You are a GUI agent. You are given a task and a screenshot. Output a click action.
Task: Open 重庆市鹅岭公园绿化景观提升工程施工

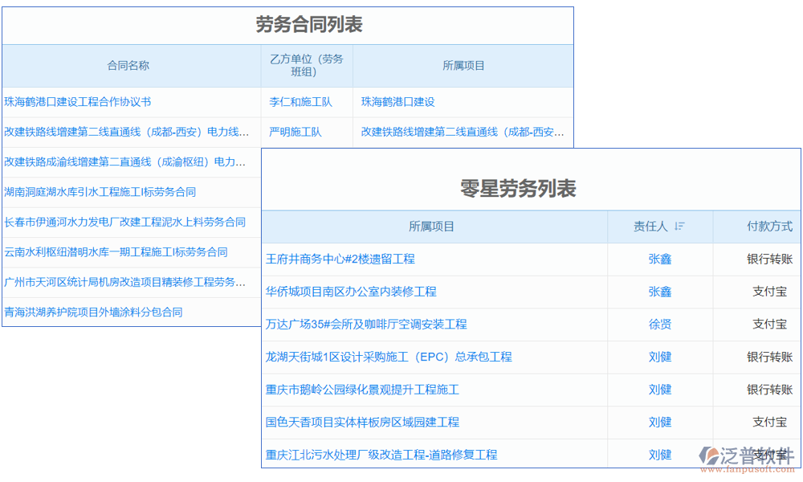(x=362, y=390)
